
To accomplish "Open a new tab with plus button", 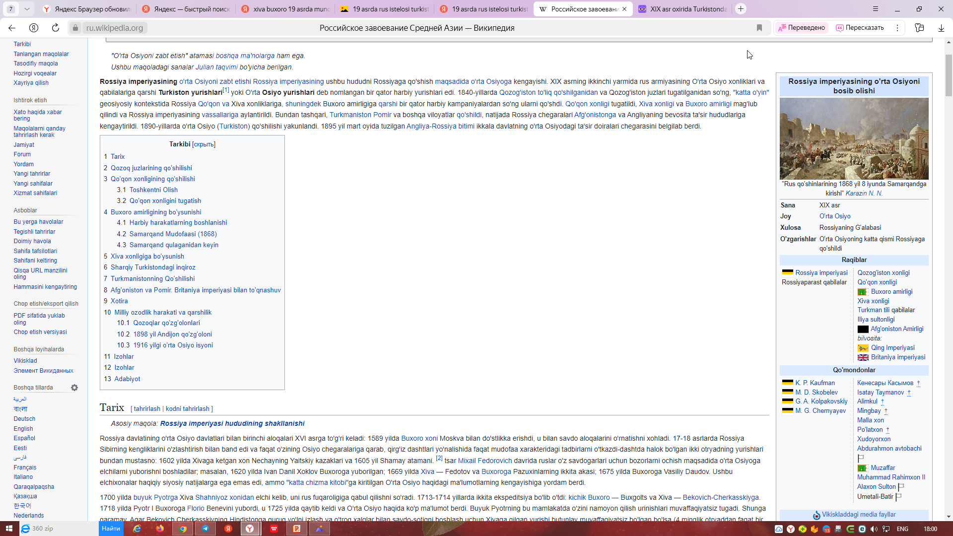I will pyautogui.click(x=741, y=9).
